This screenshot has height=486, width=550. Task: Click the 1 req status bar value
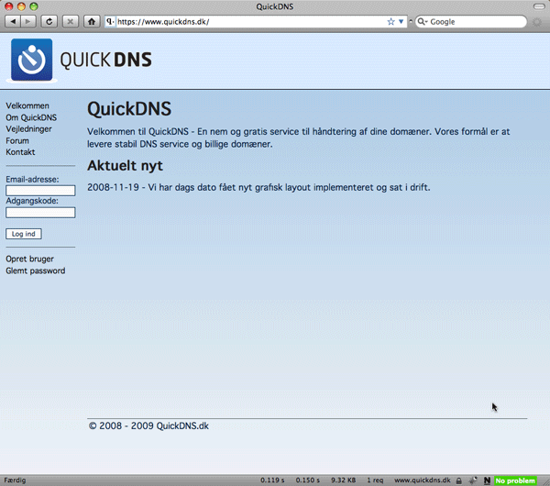pos(375,480)
